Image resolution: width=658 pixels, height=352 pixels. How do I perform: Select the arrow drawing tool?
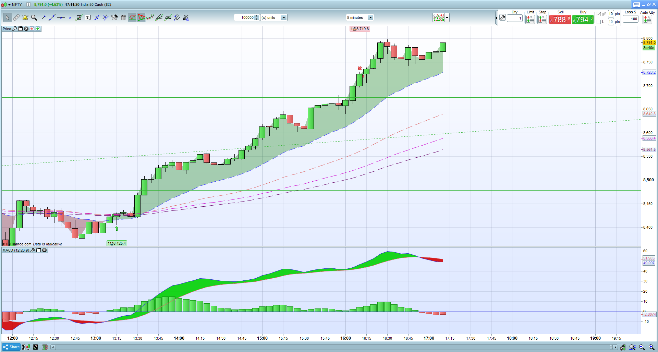coord(97,17)
